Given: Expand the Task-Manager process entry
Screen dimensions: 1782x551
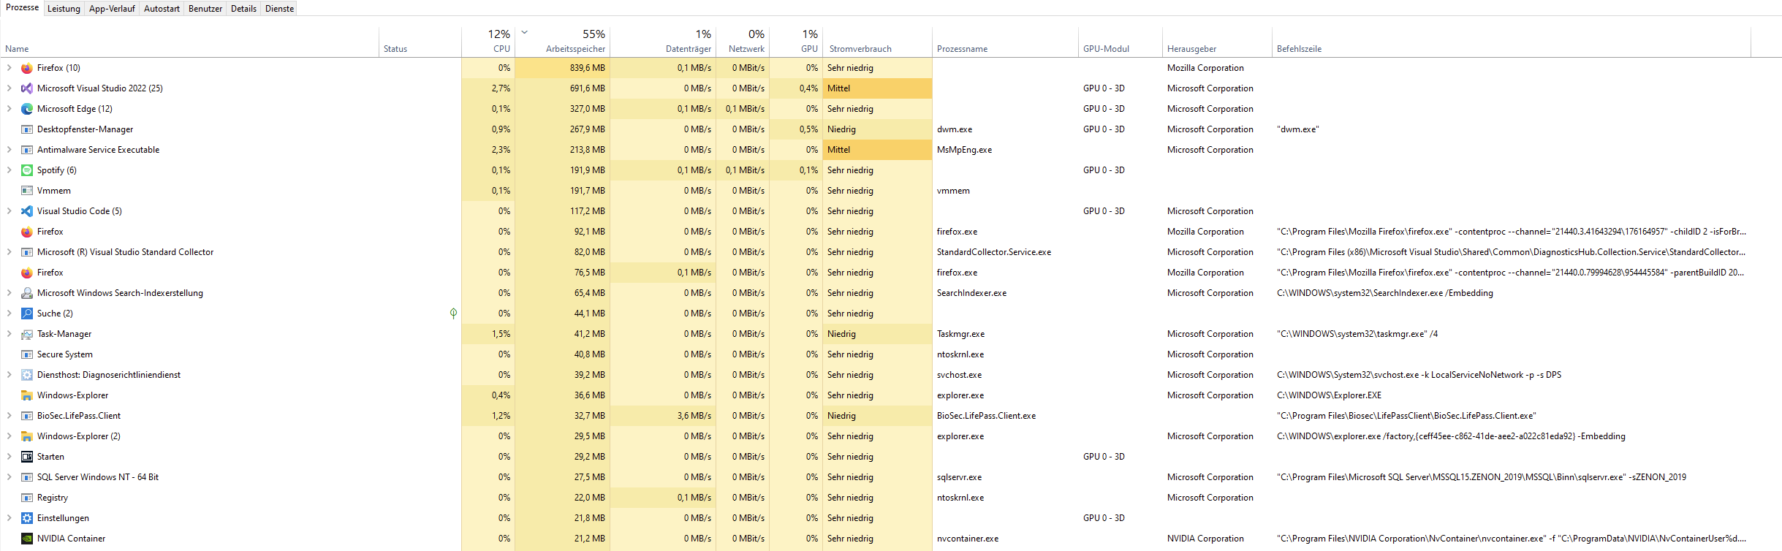Looking at the screenshot, I should click(9, 334).
